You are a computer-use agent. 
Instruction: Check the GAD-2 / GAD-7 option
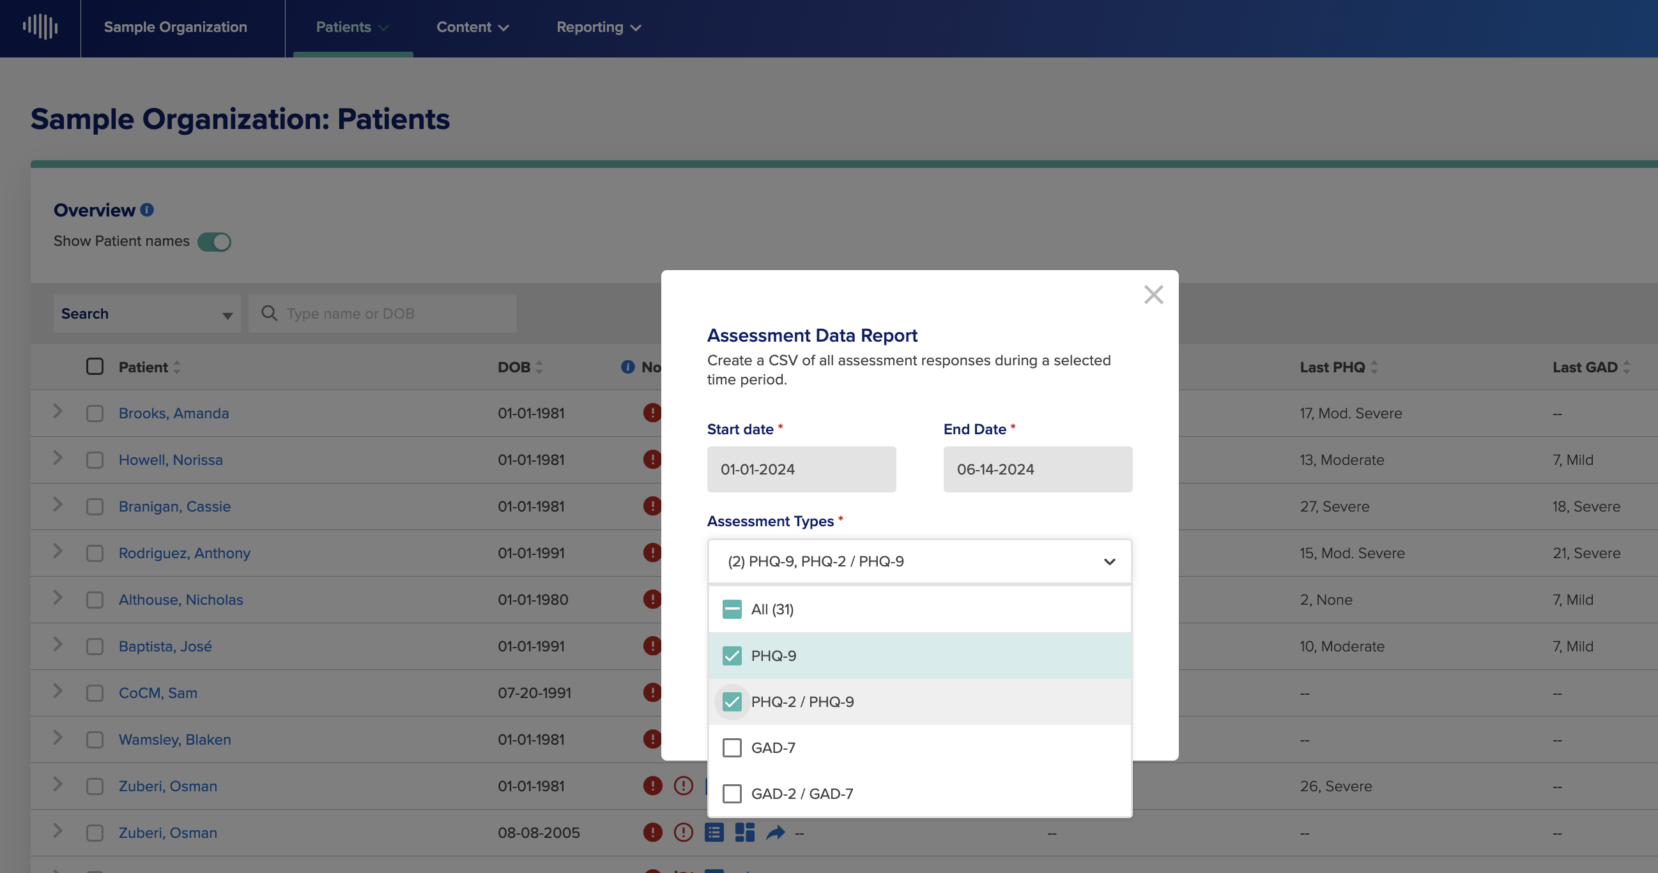[732, 794]
